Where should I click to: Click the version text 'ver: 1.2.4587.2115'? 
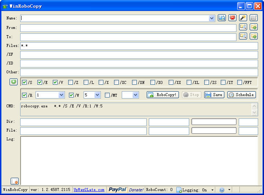[51, 190]
